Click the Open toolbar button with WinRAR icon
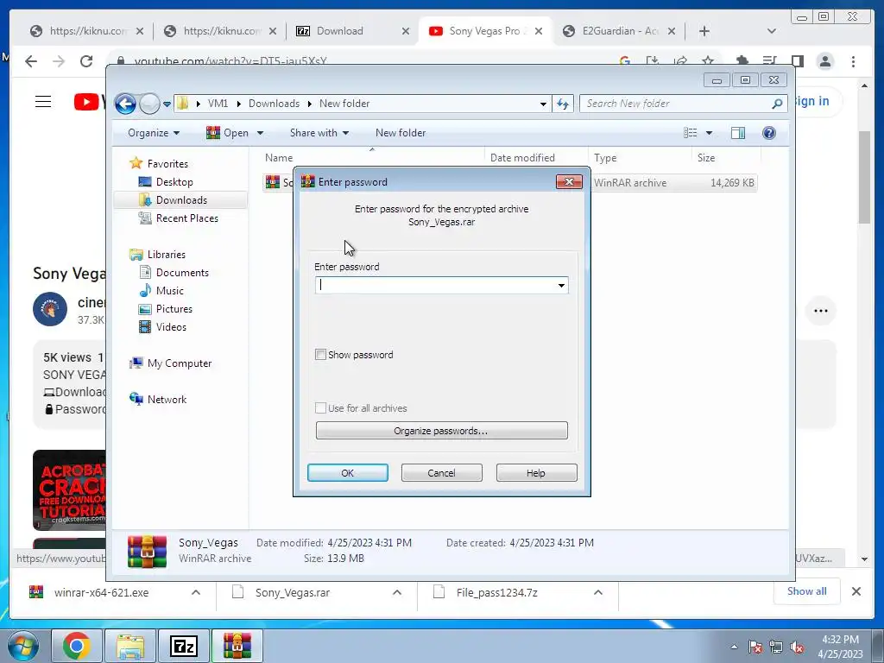The height and width of the screenshot is (663, 884). pyautogui.click(x=228, y=133)
